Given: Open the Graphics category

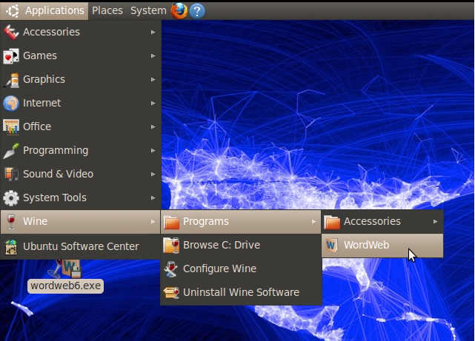Looking at the screenshot, I should click(x=80, y=79).
